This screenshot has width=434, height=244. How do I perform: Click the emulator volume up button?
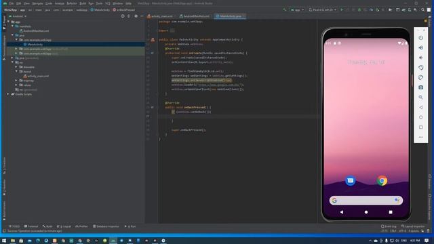(x=420, y=47)
